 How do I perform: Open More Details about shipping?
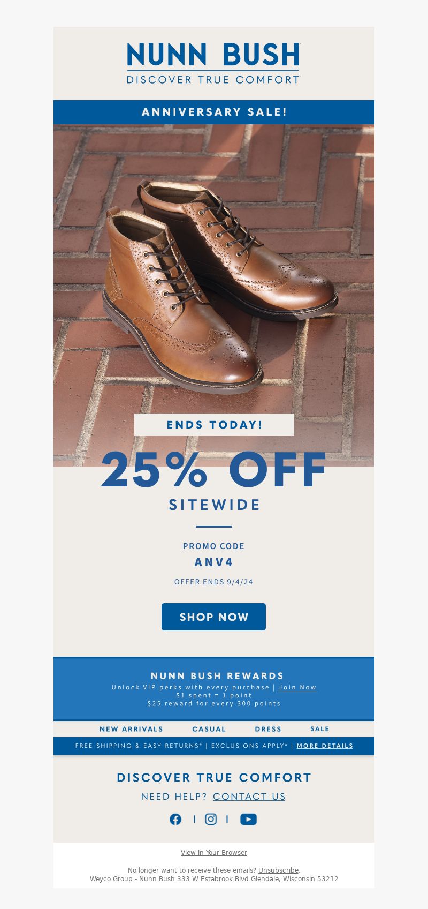[x=325, y=746]
